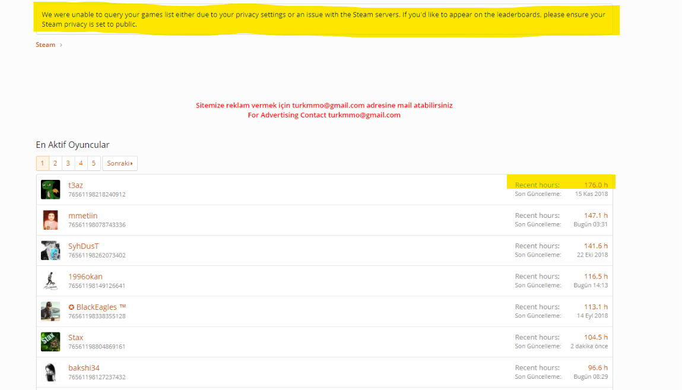Screen dimensions: 682x390
Task: Click the 15 Kas 2018 update date
Action: point(591,194)
